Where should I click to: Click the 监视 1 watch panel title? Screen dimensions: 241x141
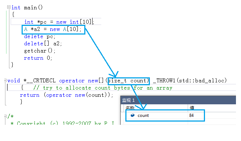[128, 100]
